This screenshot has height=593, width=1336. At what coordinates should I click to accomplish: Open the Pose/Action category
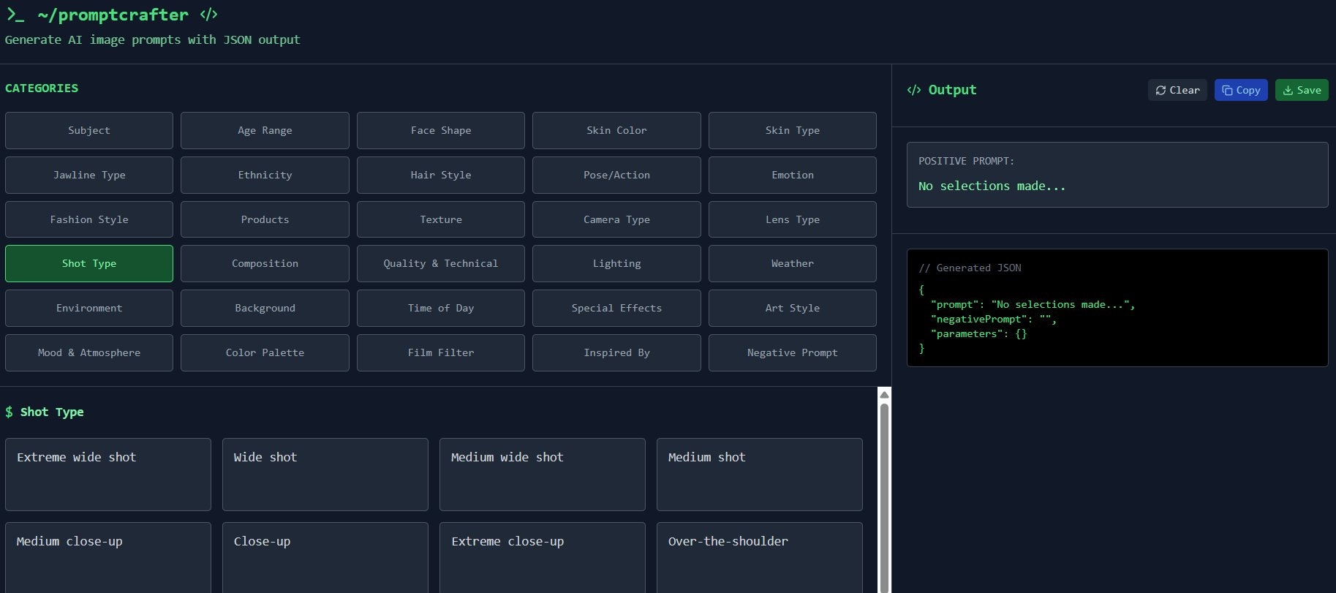pos(616,175)
